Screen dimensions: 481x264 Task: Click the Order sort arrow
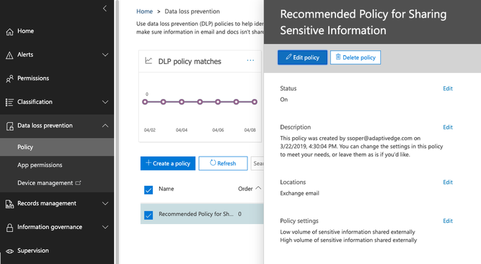coord(258,188)
